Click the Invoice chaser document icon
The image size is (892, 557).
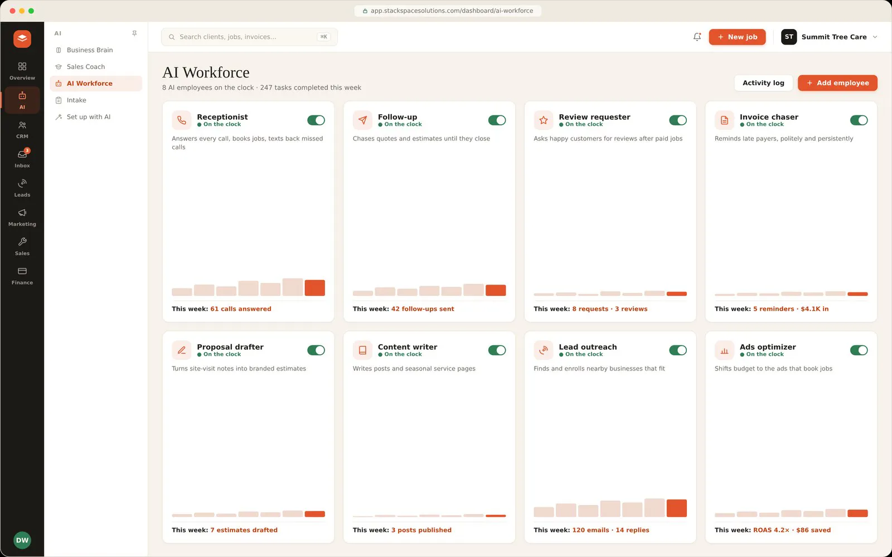[724, 120]
